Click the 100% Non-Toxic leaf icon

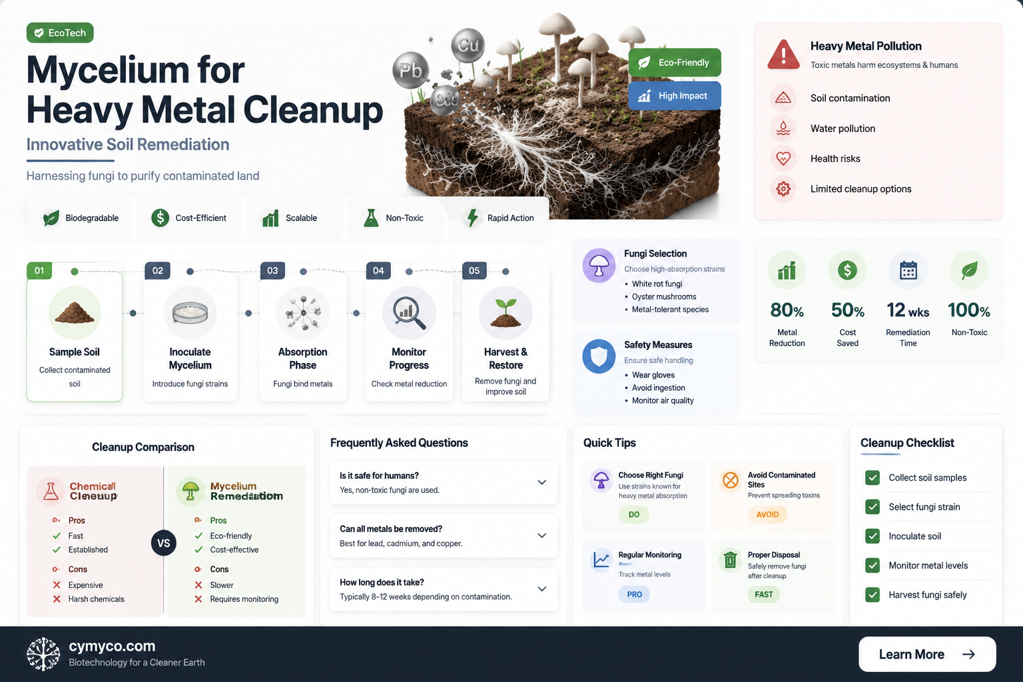pyautogui.click(x=969, y=270)
